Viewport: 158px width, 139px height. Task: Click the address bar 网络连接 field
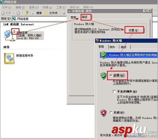pos(39,19)
